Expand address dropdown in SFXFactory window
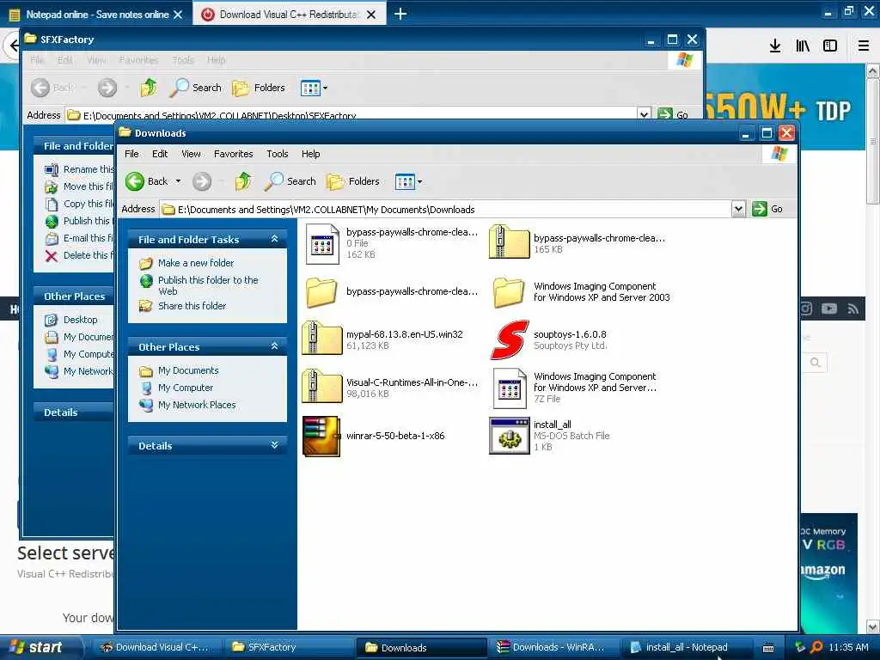Viewport: 880px width, 660px height. [645, 114]
